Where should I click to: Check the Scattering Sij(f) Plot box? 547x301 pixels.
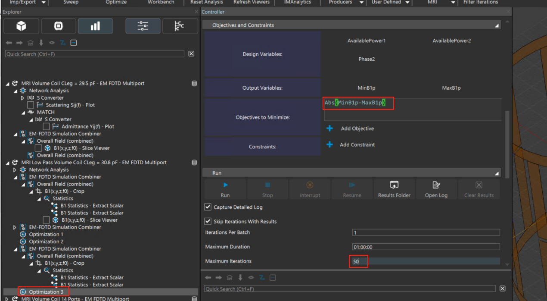[x=31, y=105]
